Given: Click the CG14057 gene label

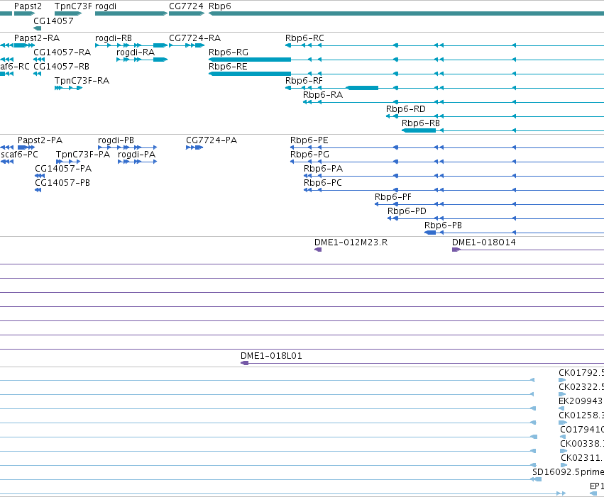Looking at the screenshot, I should 53,21.
